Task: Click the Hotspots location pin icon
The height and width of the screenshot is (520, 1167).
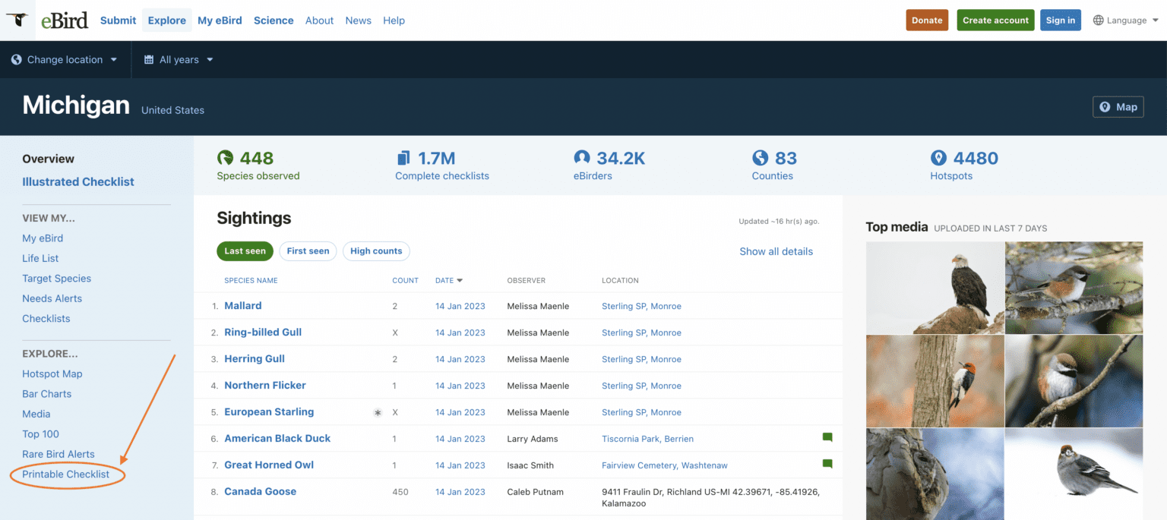Action: point(938,158)
